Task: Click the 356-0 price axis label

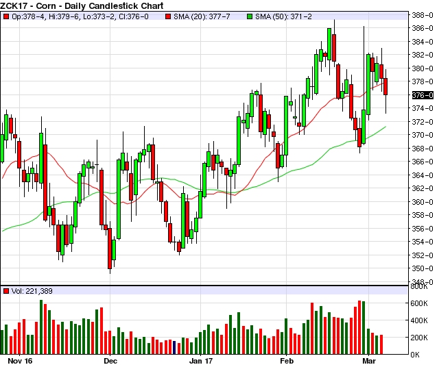Action: click(423, 229)
